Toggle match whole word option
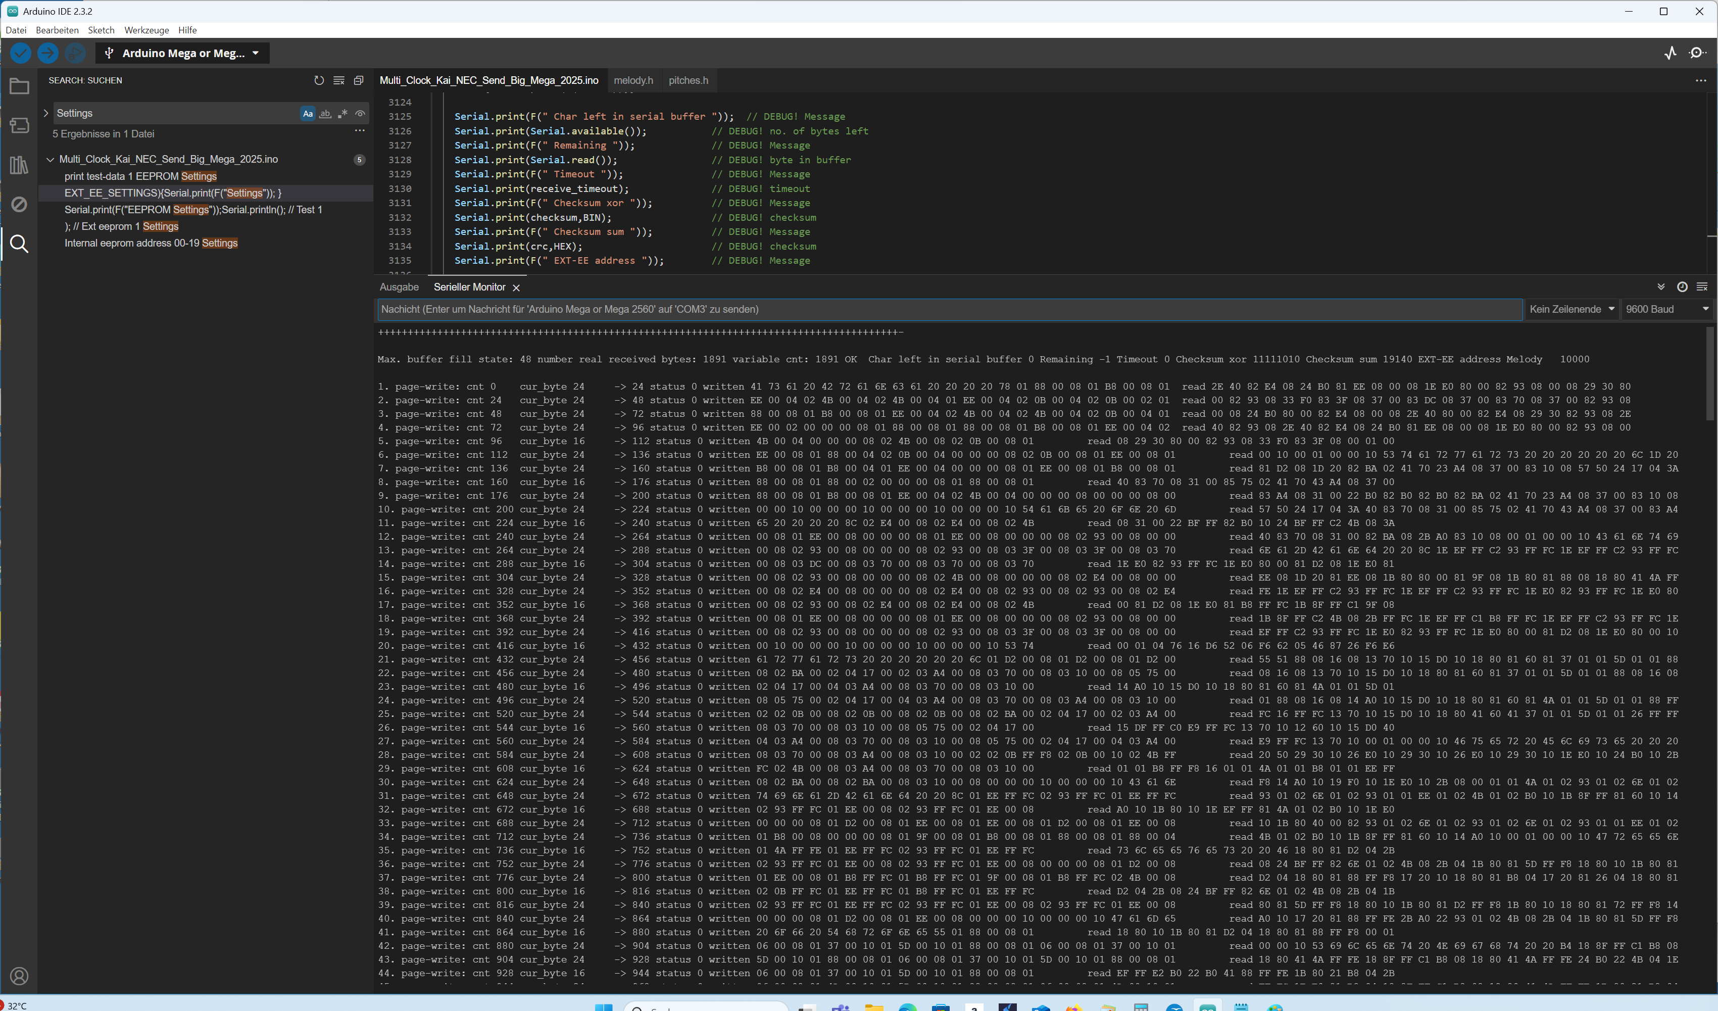This screenshot has width=1718, height=1011. 325,114
